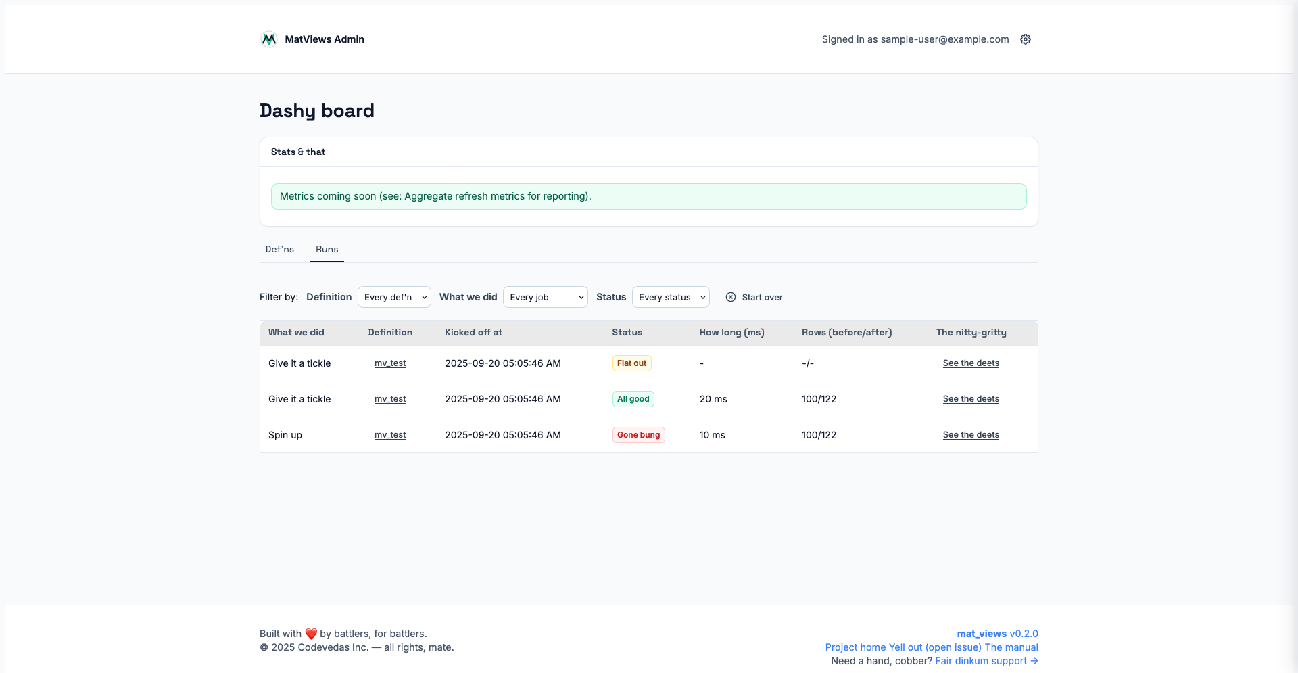Expand the What we did job dropdown

[545, 297]
